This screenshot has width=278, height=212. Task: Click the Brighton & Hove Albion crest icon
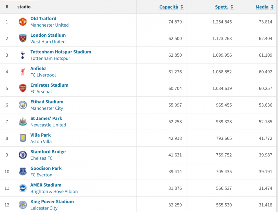[23, 188]
